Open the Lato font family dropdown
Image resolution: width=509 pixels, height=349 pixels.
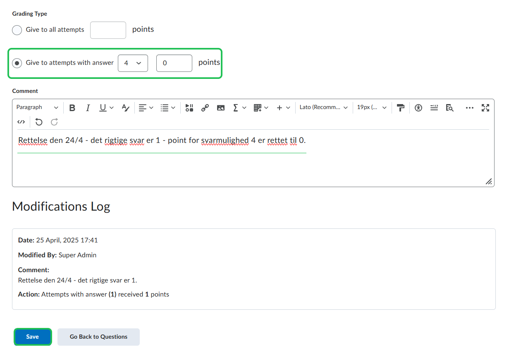(324, 107)
